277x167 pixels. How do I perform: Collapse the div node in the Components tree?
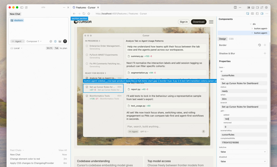[x=251, y=24]
